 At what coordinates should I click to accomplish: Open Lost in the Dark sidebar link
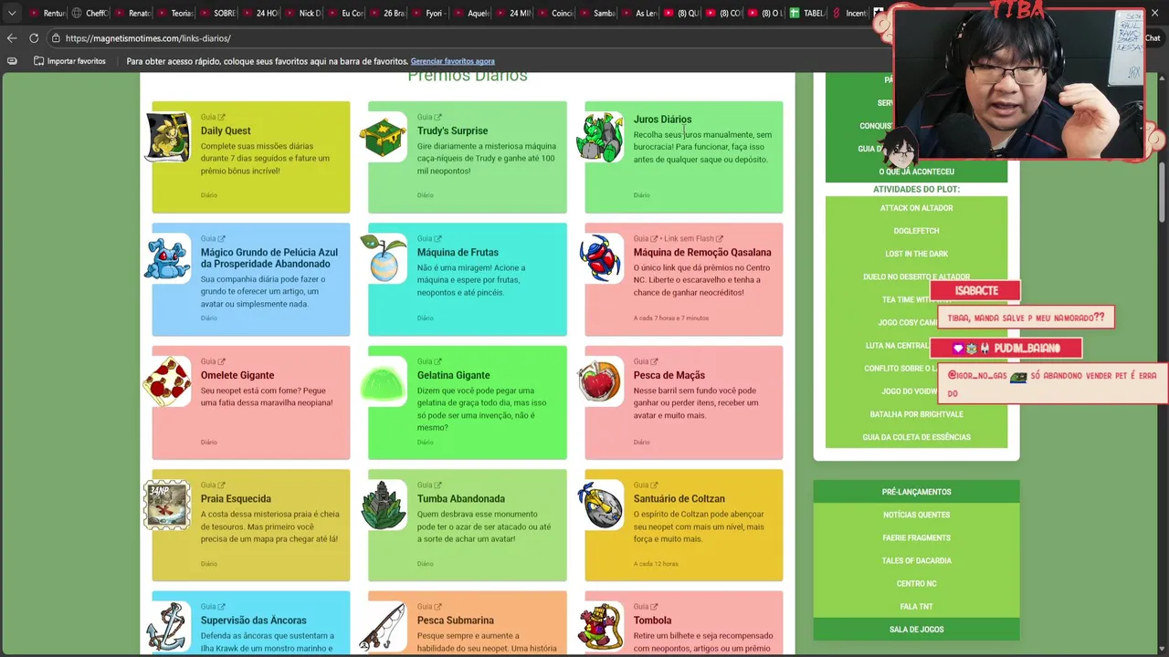coord(916,254)
